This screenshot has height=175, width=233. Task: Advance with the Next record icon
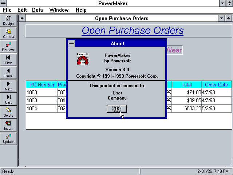pyautogui.click(x=8, y=86)
